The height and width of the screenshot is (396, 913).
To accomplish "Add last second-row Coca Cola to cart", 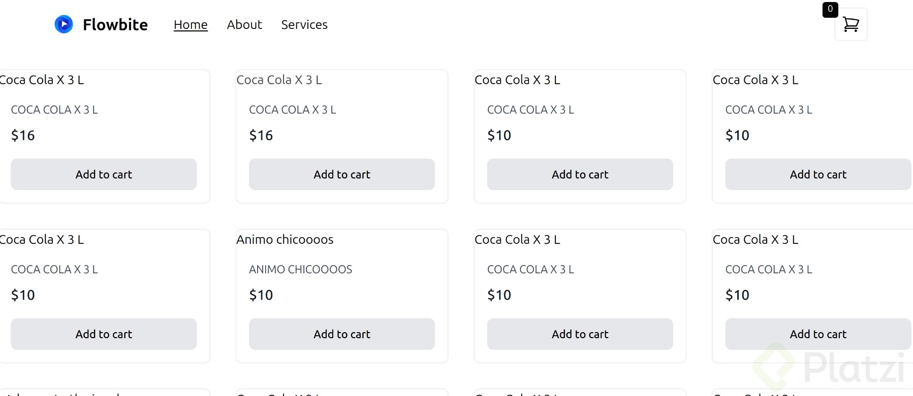I will 818,334.
